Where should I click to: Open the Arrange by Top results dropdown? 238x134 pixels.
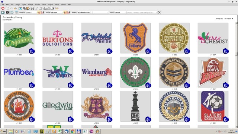228,19
